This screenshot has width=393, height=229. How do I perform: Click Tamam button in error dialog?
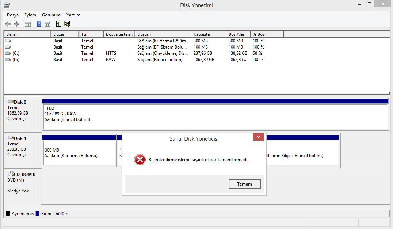[x=244, y=184]
